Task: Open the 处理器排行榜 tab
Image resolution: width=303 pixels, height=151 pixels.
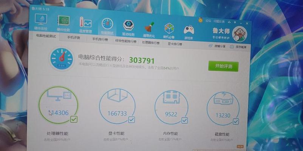Action: tap(151, 43)
